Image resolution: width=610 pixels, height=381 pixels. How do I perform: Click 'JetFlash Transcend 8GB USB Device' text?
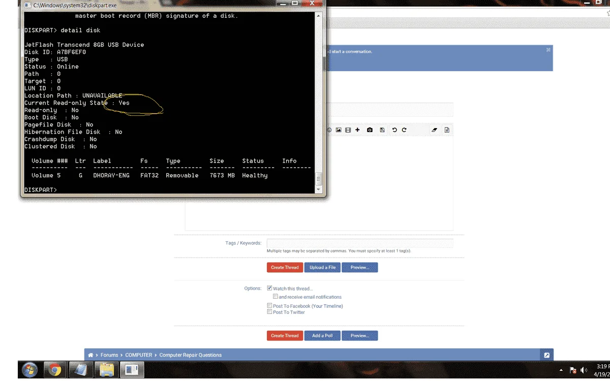click(84, 45)
